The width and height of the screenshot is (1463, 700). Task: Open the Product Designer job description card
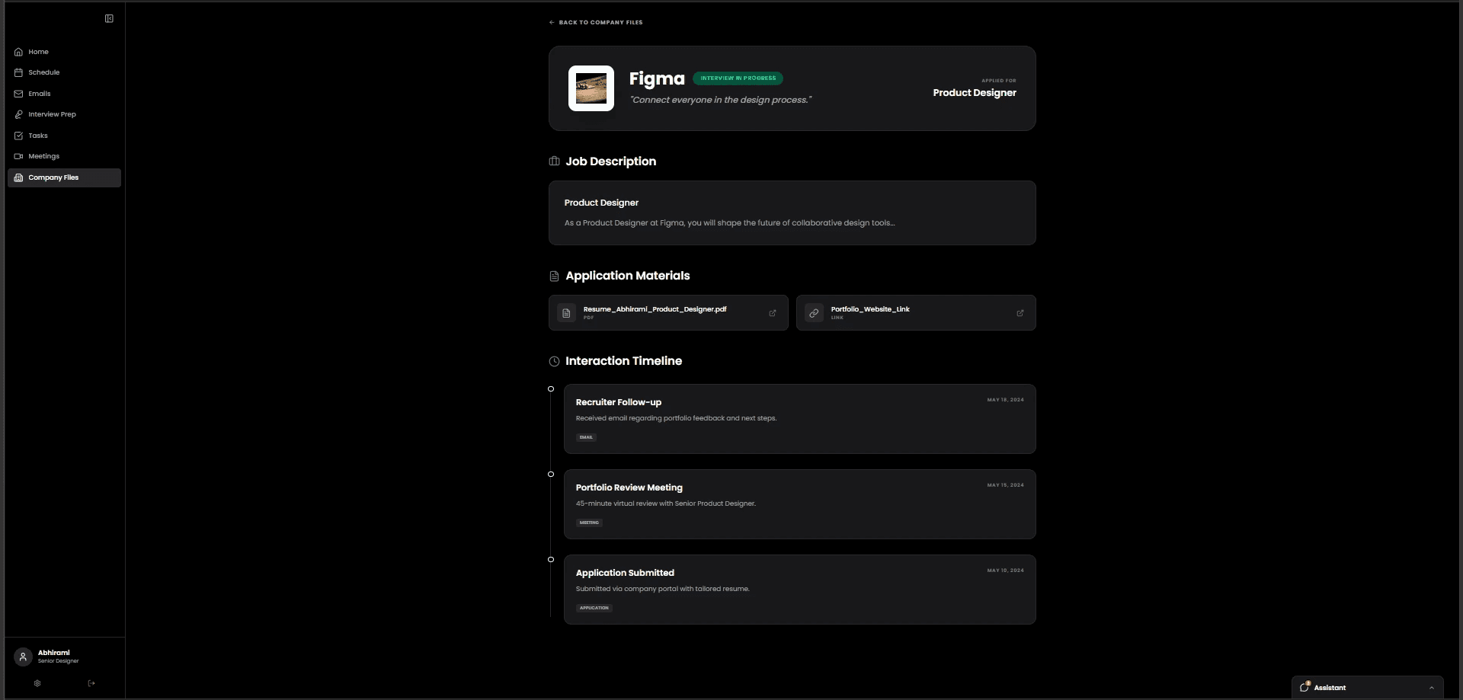792,213
